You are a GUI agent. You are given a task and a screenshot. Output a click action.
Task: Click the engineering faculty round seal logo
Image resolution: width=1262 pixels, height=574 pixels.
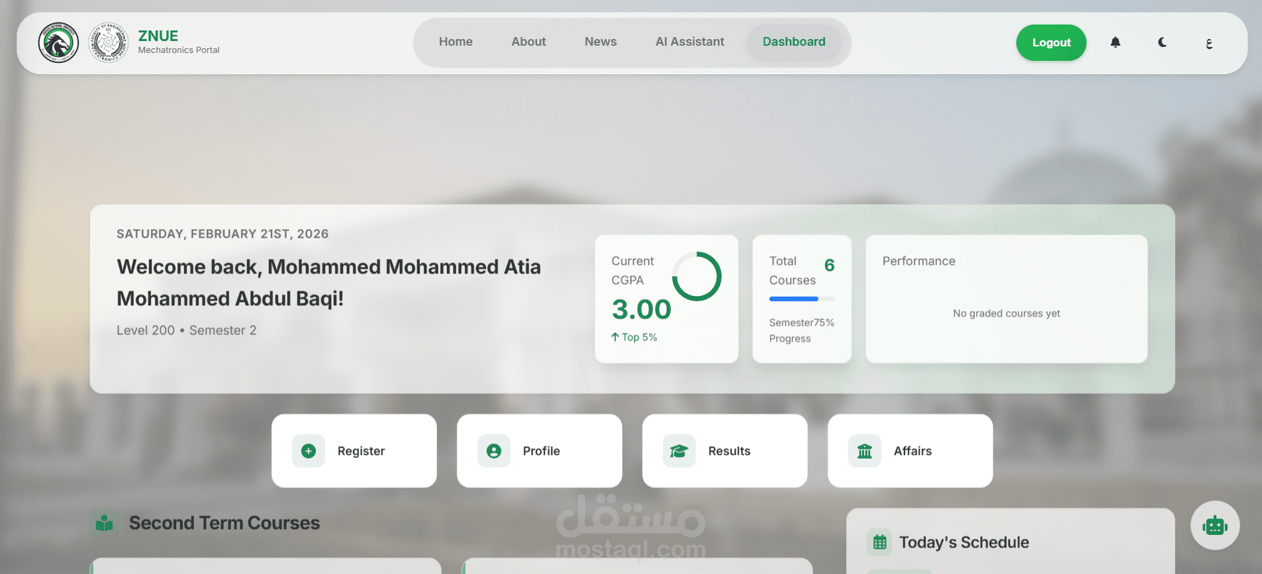(108, 43)
